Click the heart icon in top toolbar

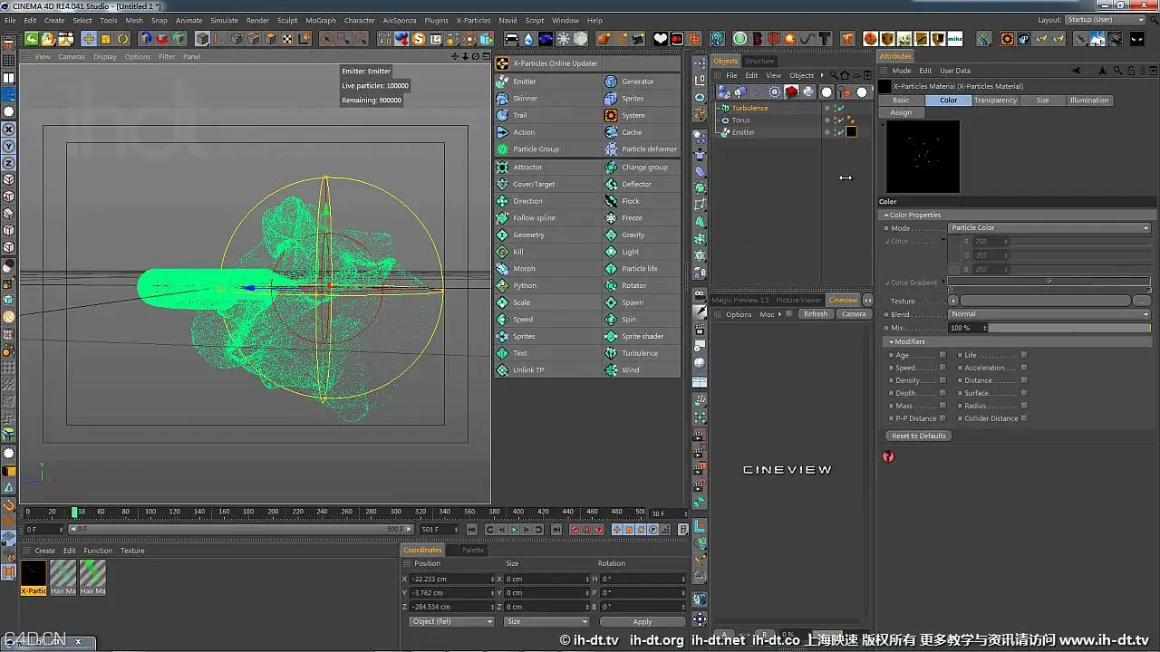pos(661,39)
